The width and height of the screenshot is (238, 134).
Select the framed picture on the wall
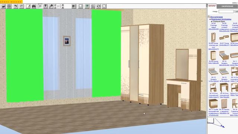point(67,41)
